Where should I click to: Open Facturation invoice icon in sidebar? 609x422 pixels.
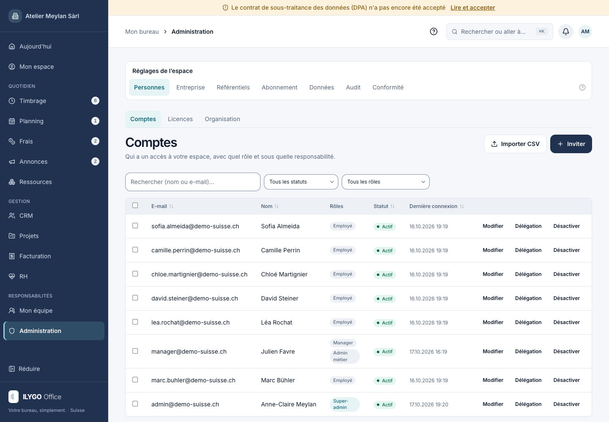click(12, 256)
